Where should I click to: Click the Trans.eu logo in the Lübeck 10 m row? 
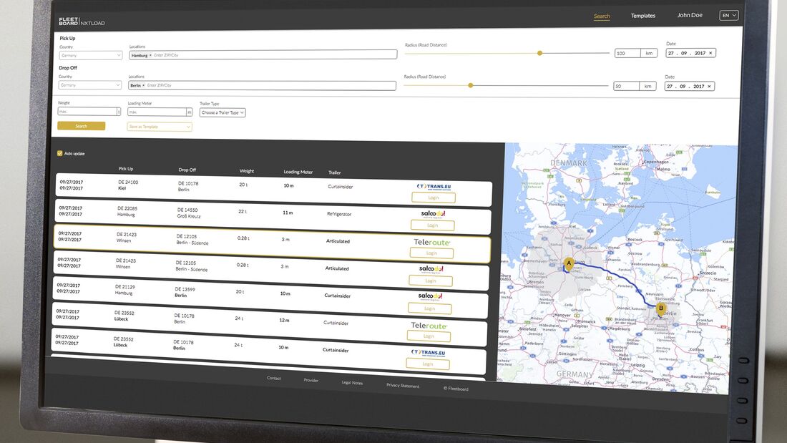(x=428, y=353)
